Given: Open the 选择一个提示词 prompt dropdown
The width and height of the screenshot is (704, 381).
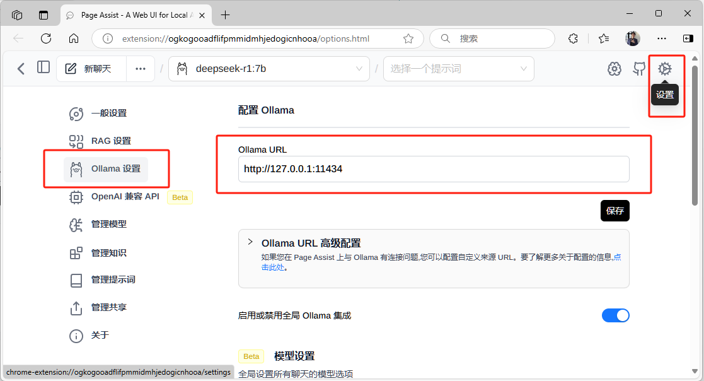Looking at the screenshot, I should point(458,69).
